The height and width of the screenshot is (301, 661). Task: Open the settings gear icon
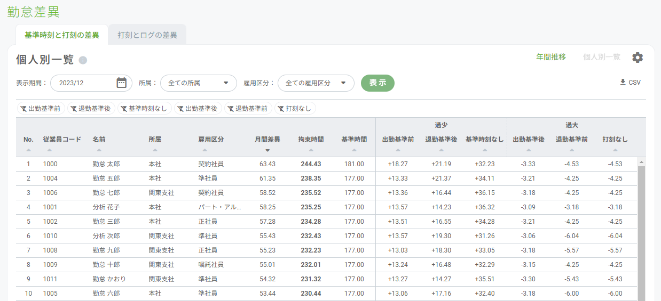pos(638,58)
